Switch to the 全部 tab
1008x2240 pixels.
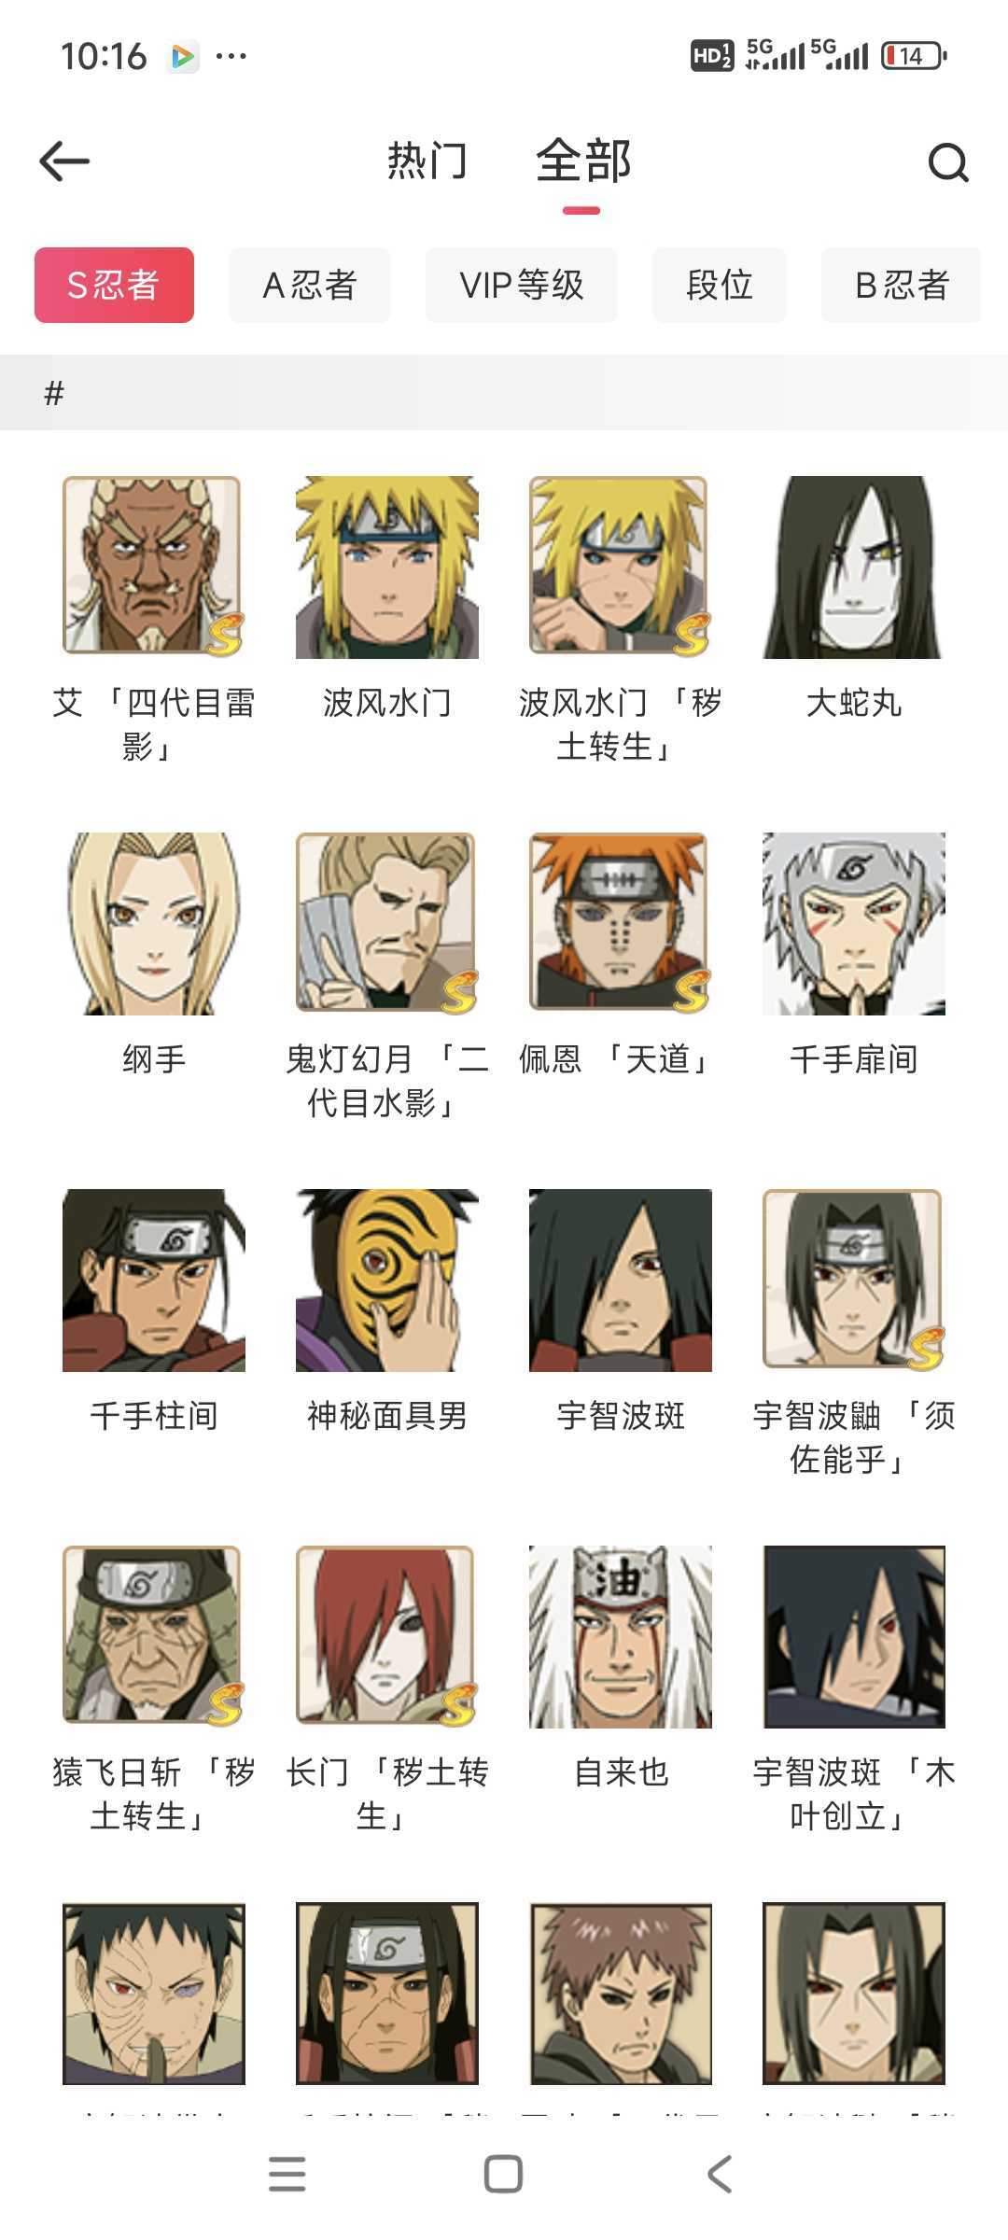pyautogui.click(x=583, y=161)
